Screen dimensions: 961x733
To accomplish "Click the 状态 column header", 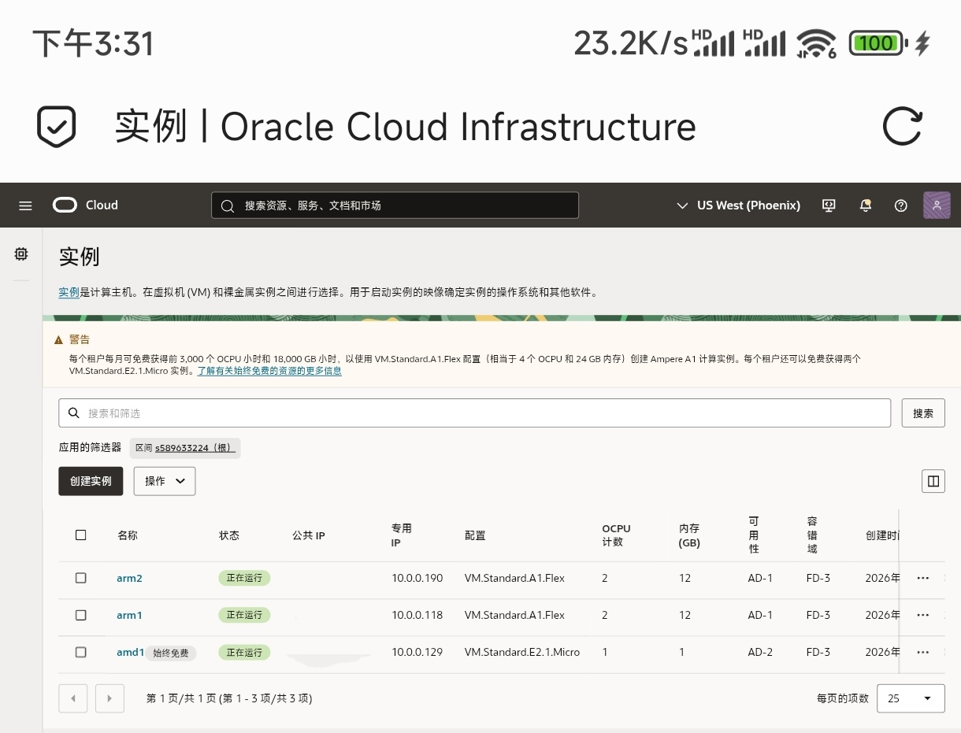I will click(229, 535).
